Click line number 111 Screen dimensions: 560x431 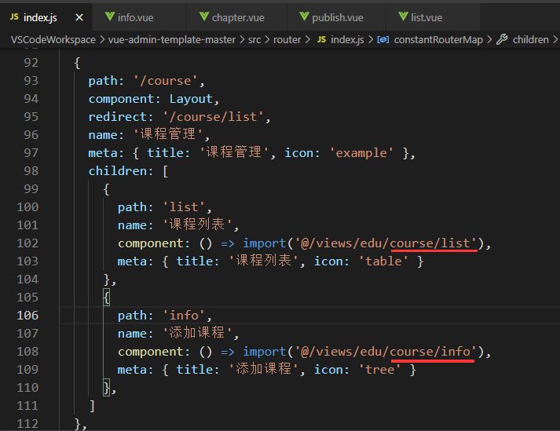pyautogui.click(x=27, y=406)
